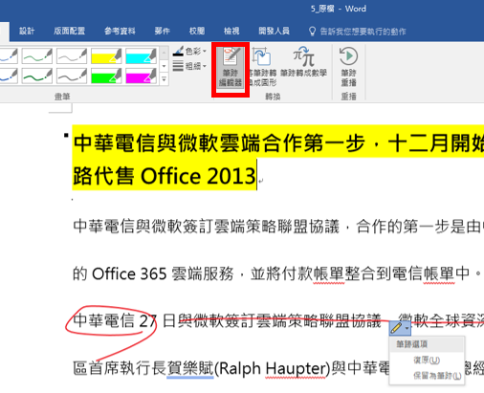Open the 粗細 pen thickness dropdown
484x393 pixels.
pyautogui.click(x=190, y=66)
